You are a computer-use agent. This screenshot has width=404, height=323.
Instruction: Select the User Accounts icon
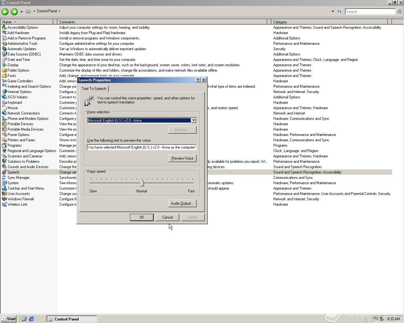click(x=4, y=194)
